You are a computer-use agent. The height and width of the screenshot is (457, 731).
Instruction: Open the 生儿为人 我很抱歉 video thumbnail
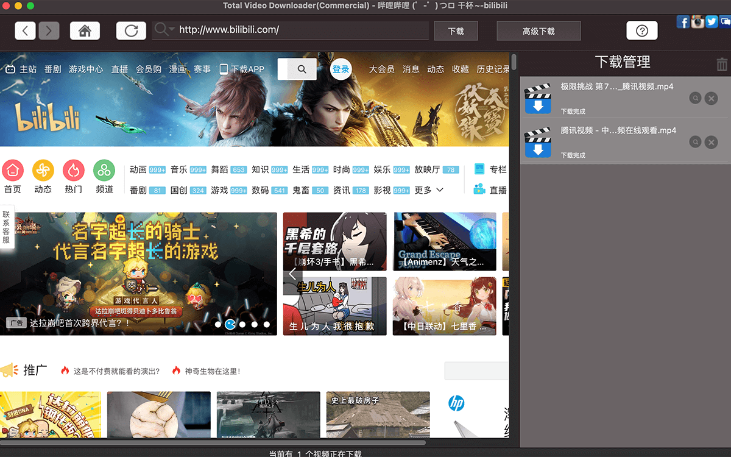(x=335, y=306)
